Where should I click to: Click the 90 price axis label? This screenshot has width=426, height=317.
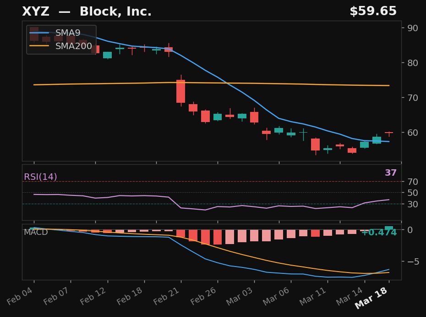click(x=413, y=28)
